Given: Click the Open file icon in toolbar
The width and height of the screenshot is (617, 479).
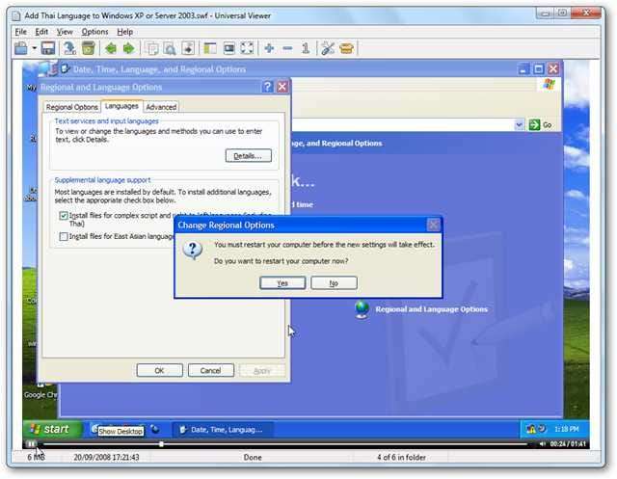Looking at the screenshot, I should (21, 48).
